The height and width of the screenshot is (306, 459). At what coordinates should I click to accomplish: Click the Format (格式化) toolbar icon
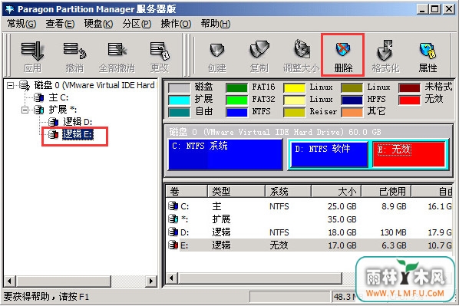pyautogui.click(x=385, y=50)
